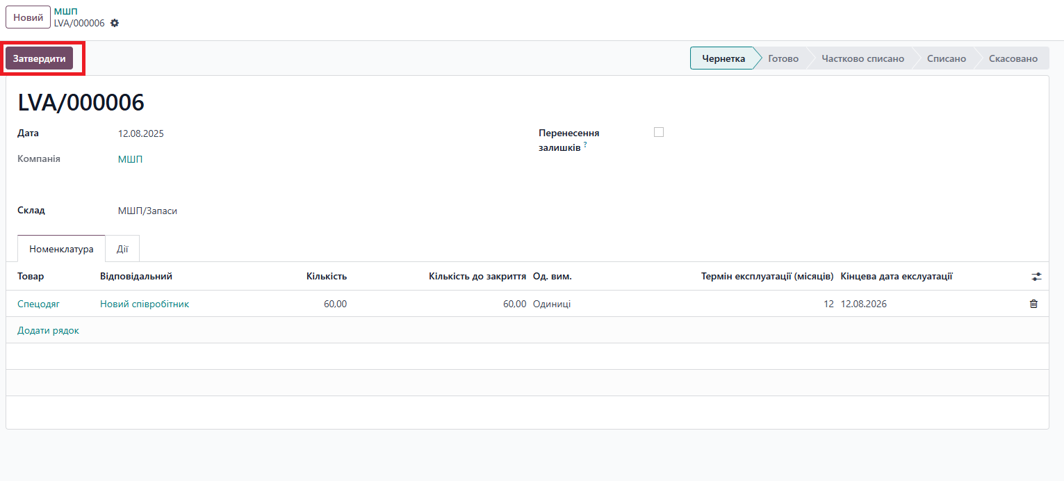Image resolution: width=1064 pixels, height=481 pixels.
Task: Open the Спецодяг product link
Action: (x=38, y=304)
